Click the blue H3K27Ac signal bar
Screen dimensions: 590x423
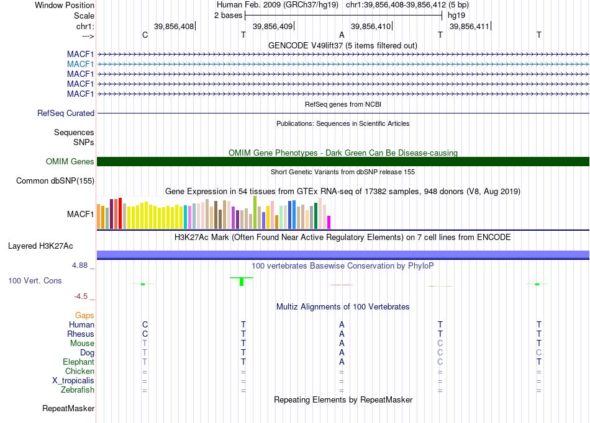pyautogui.click(x=343, y=255)
